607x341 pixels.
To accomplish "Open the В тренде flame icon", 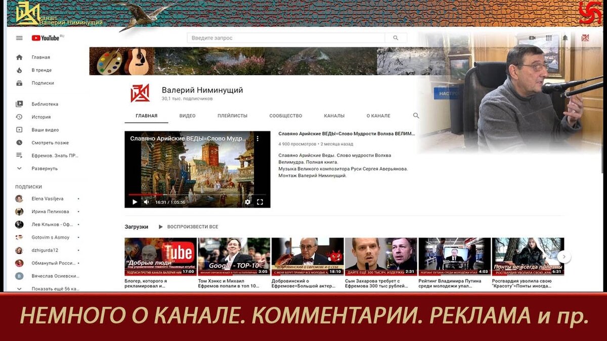I will (19, 70).
